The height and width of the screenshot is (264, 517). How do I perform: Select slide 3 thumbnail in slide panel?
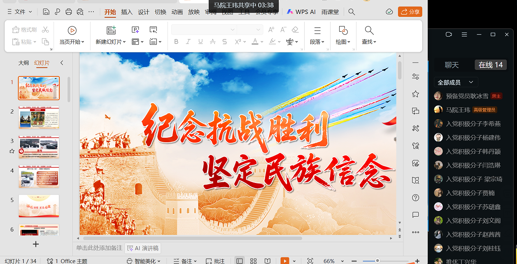point(39,147)
